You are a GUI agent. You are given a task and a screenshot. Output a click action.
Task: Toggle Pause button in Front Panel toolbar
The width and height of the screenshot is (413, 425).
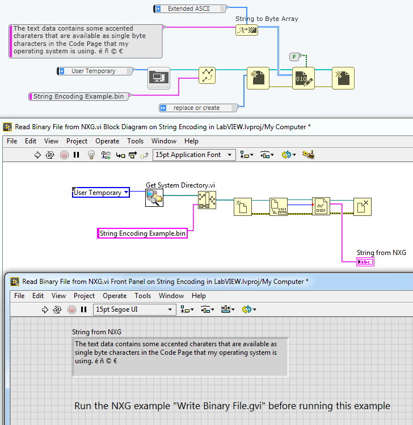pyautogui.click(x=84, y=309)
